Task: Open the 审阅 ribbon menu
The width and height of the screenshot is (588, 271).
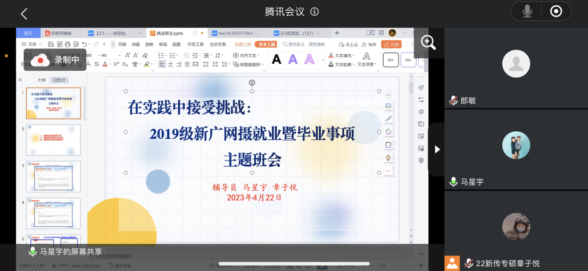Action: click(163, 45)
